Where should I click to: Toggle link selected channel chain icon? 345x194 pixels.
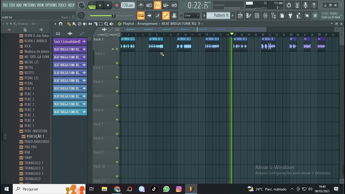166,16
